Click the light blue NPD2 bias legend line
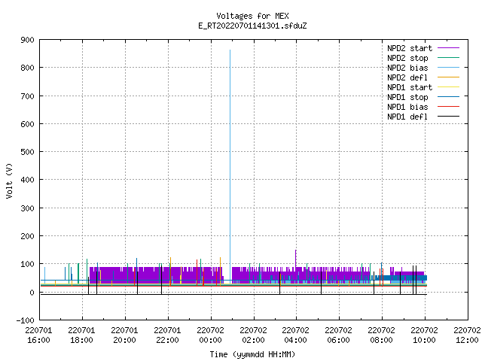The width and height of the screenshot is (482, 361). click(448, 68)
